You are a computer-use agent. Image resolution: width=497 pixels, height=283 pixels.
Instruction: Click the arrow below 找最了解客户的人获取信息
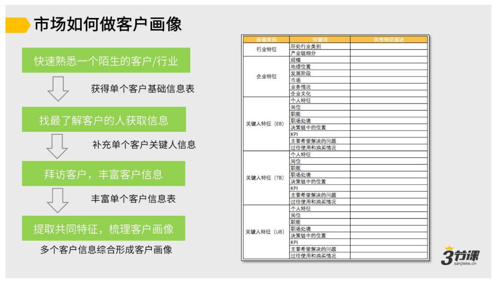(58, 146)
